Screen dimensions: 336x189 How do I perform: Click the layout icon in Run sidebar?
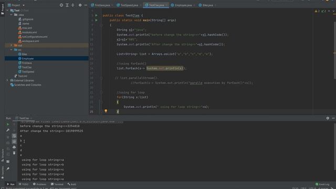[x=8, y=161]
